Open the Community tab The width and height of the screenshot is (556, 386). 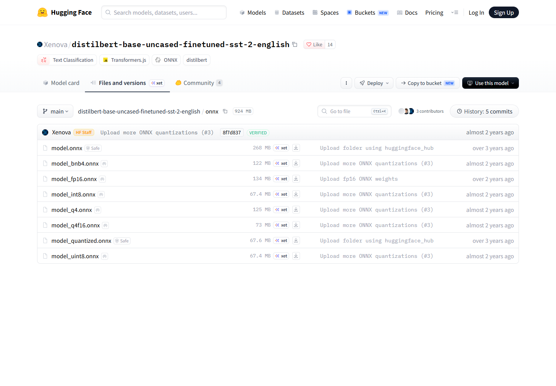(x=199, y=83)
